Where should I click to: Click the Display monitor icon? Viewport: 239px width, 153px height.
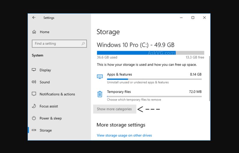34,70
